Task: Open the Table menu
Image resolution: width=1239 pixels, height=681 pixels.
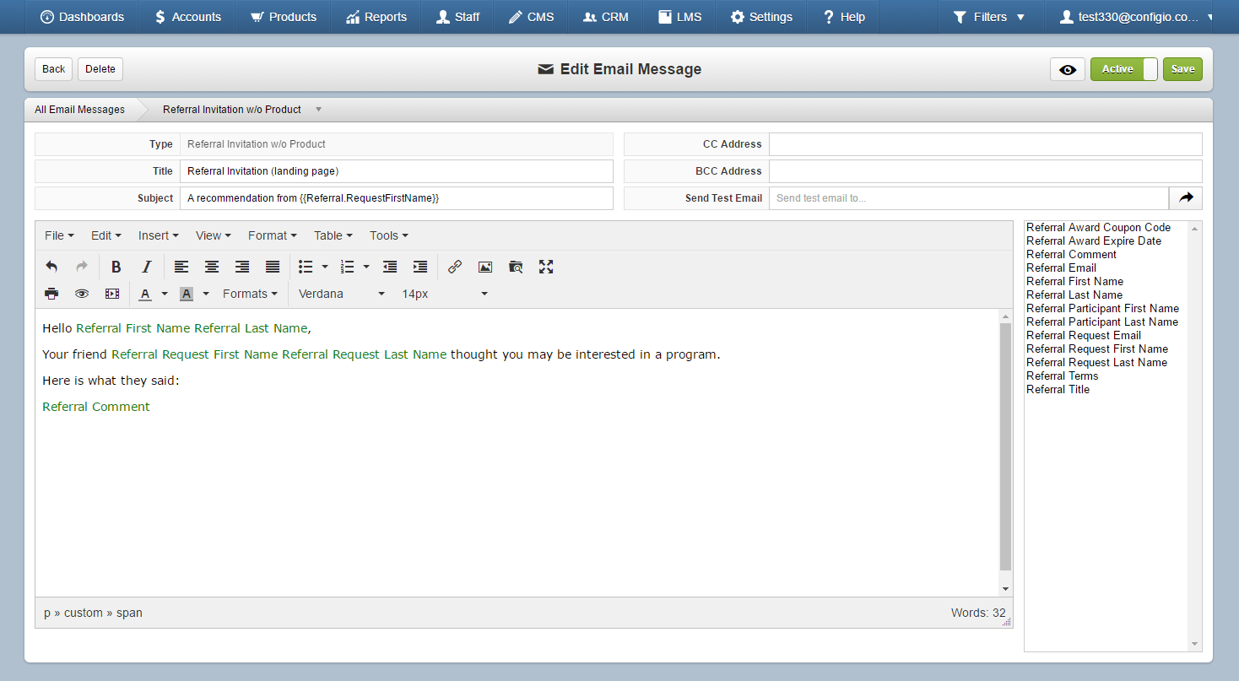Action: click(333, 235)
